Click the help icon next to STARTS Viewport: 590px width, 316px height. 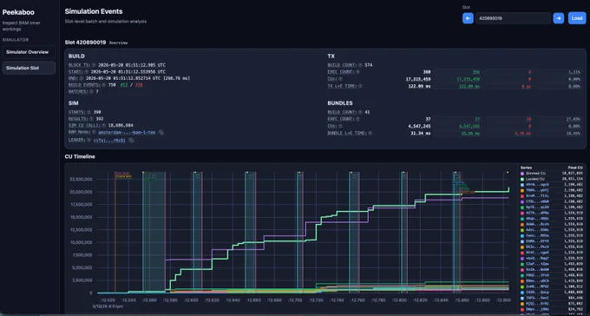[88, 112]
